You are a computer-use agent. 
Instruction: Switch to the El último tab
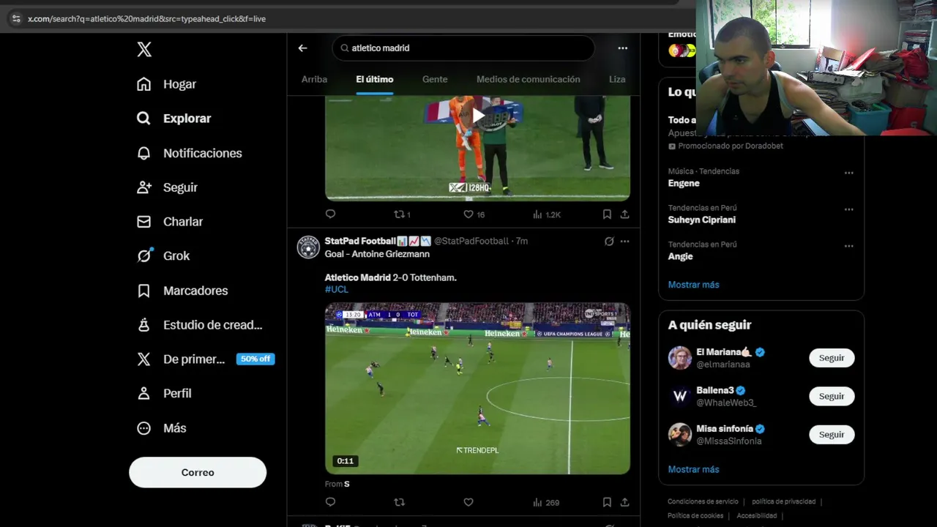pyautogui.click(x=375, y=79)
